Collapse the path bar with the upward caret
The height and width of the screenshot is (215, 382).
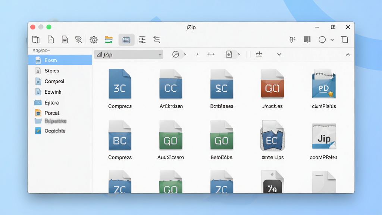click(x=348, y=54)
